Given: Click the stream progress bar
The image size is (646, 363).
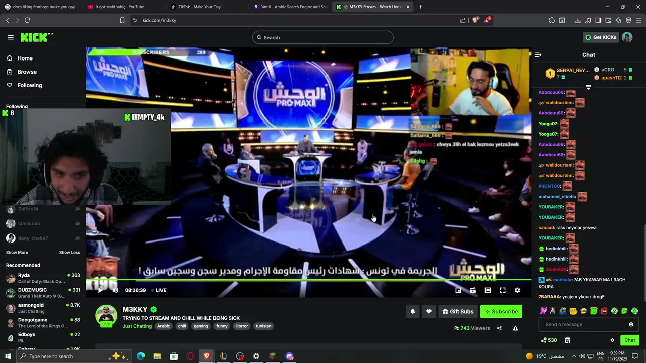Looking at the screenshot, I should coord(308,280).
